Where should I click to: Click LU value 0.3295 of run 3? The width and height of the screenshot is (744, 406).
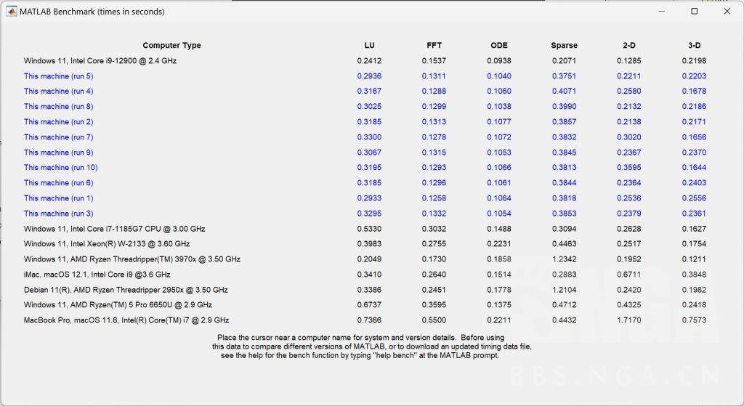(369, 214)
